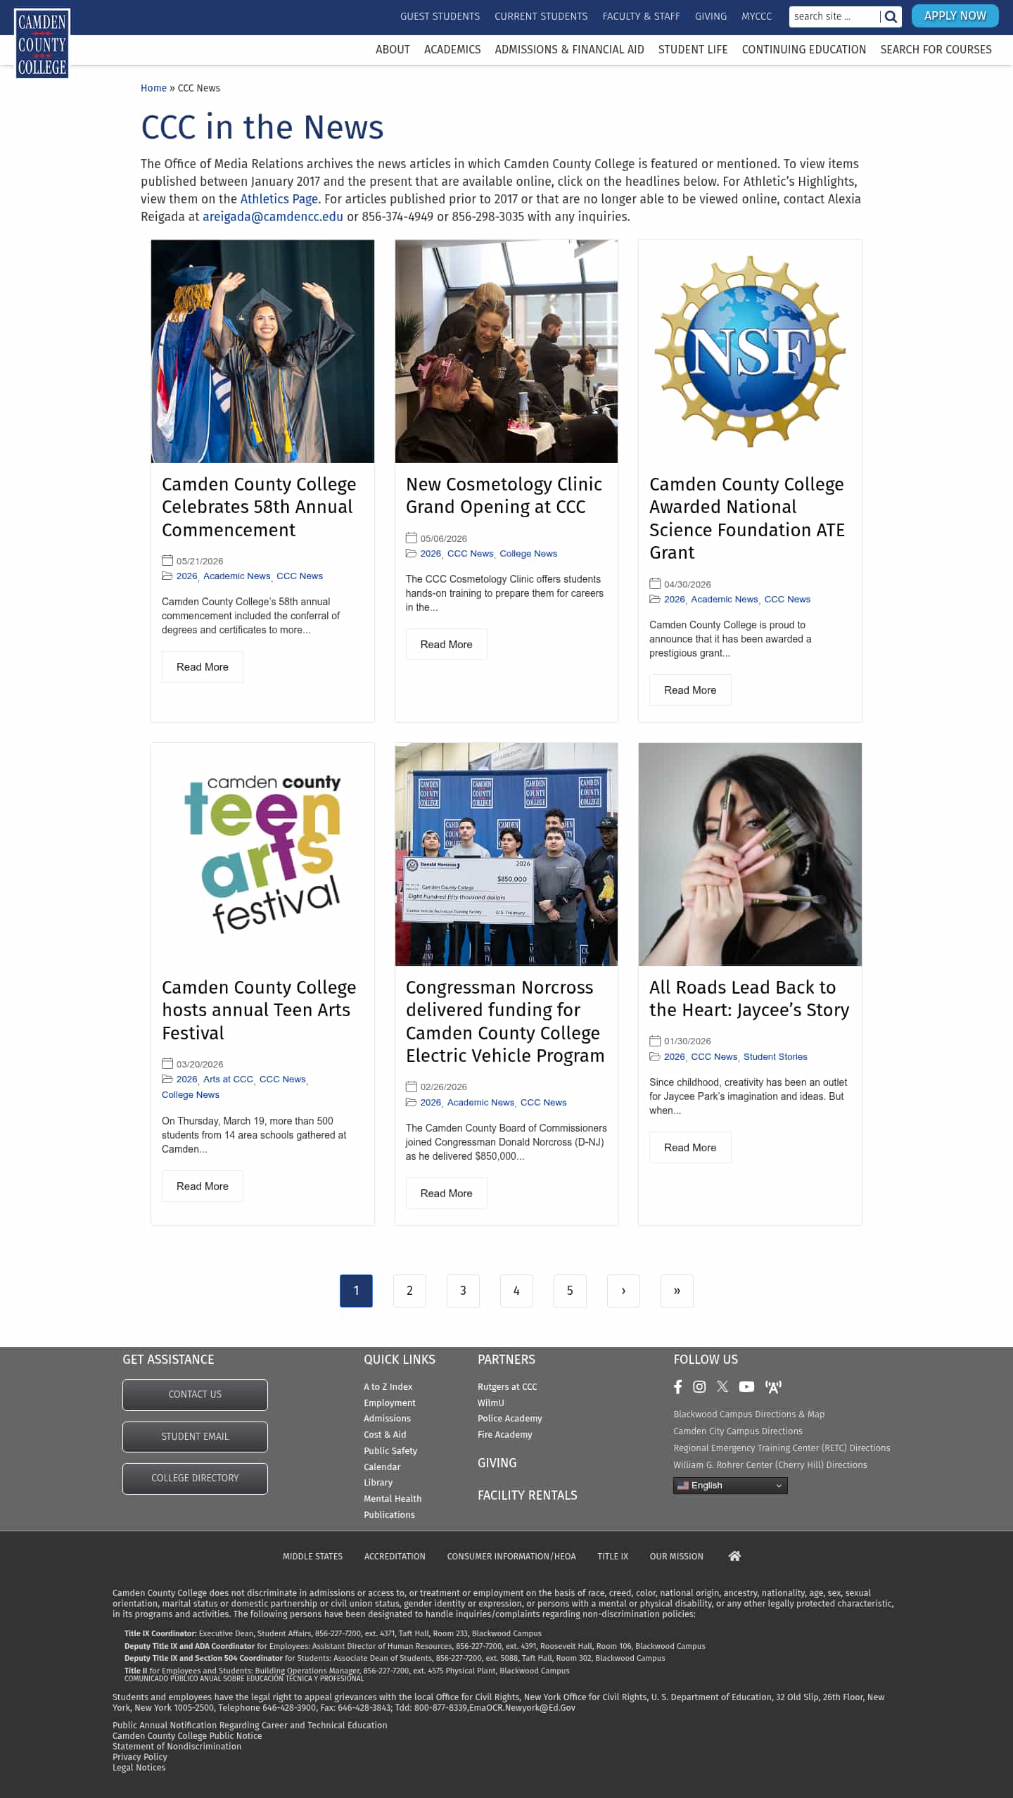Click the Student Email button

pos(195,1436)
